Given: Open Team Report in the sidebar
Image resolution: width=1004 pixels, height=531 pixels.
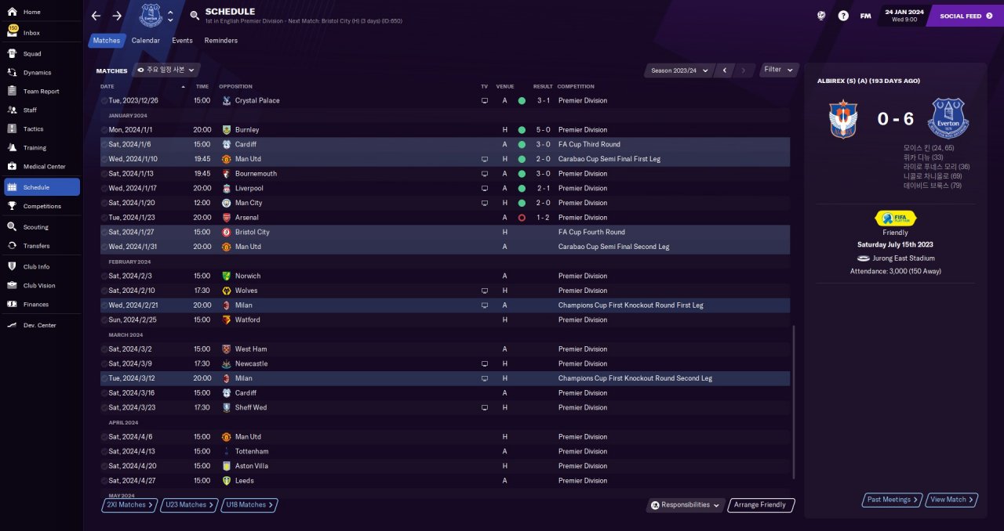Looking at the screenshot, I should [x=42, y=92].
